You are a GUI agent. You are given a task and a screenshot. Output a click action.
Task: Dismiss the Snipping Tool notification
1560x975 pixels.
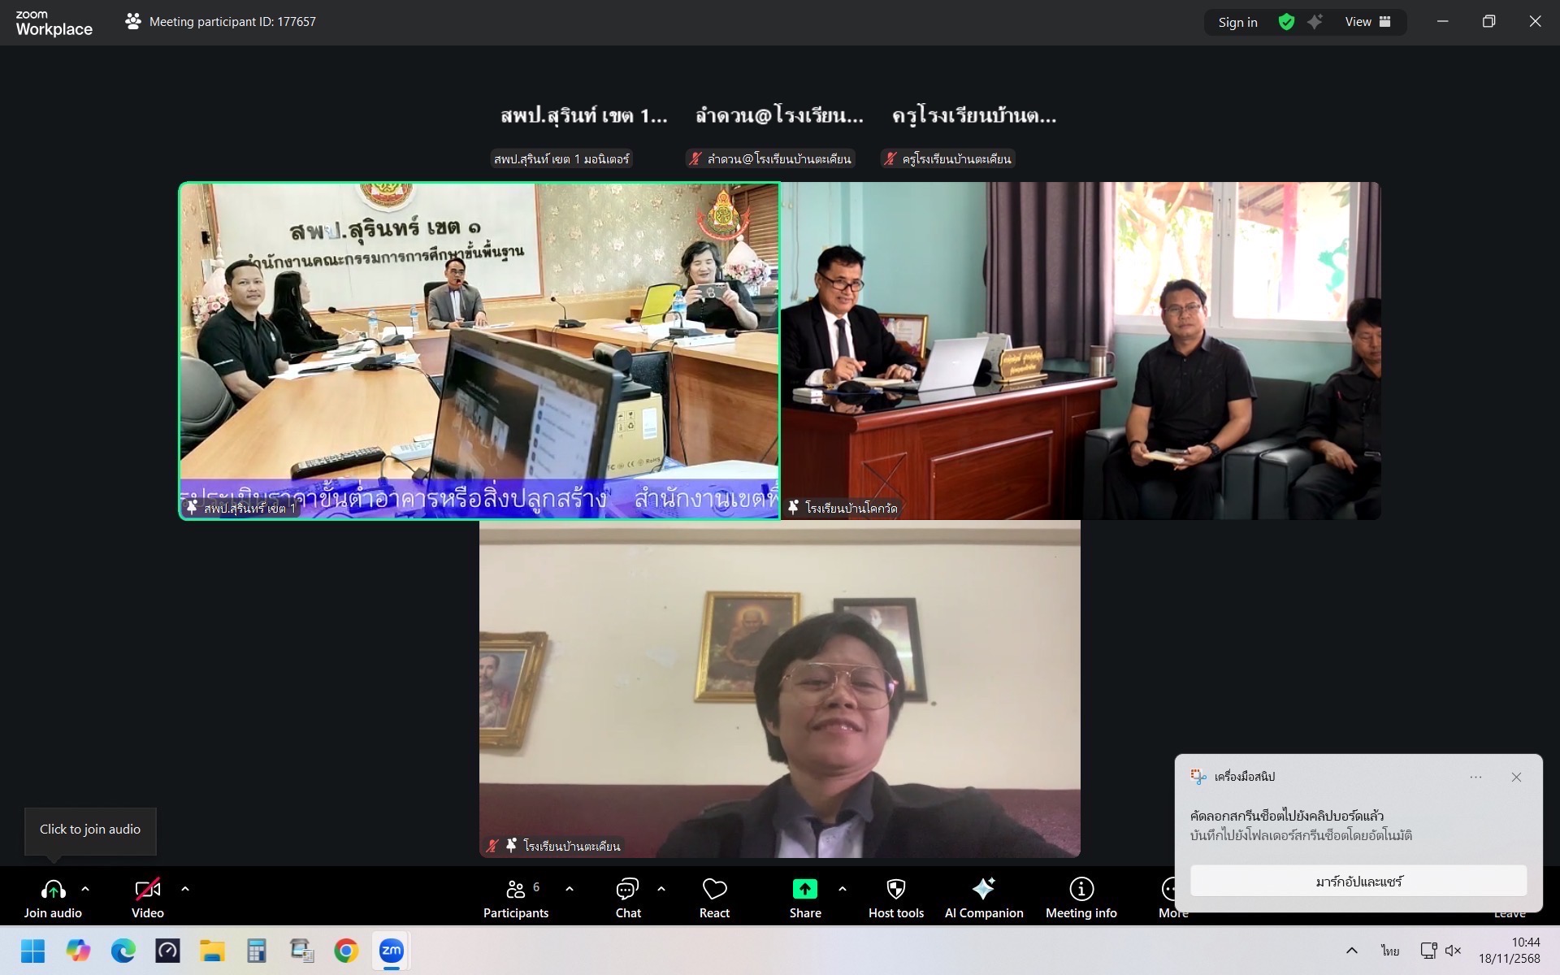(x=1516, y=777)
